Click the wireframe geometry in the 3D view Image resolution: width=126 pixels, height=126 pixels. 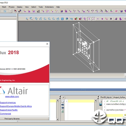click(86, 47)
